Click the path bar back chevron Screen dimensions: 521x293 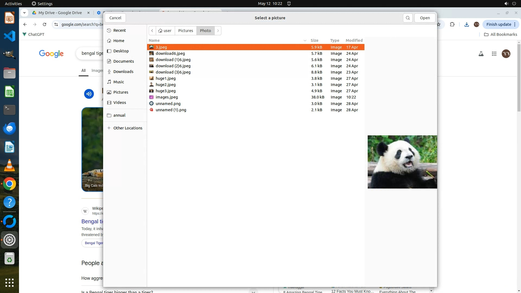(152, 31)
